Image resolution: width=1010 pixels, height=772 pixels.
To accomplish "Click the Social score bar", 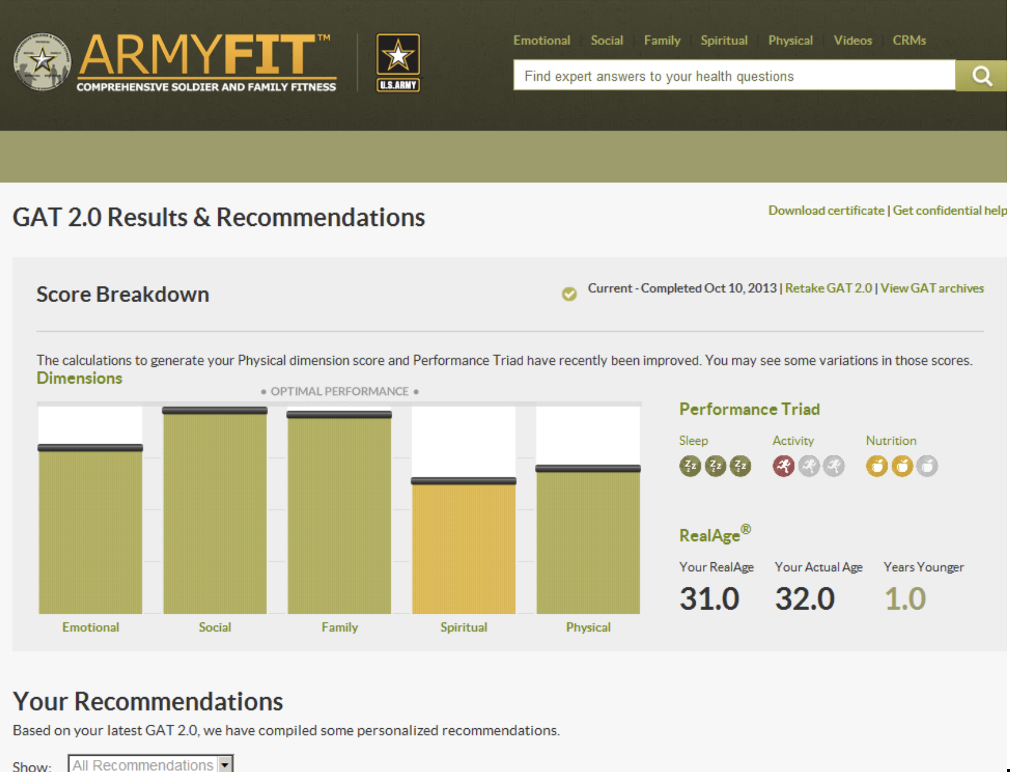I will point(215,511).
